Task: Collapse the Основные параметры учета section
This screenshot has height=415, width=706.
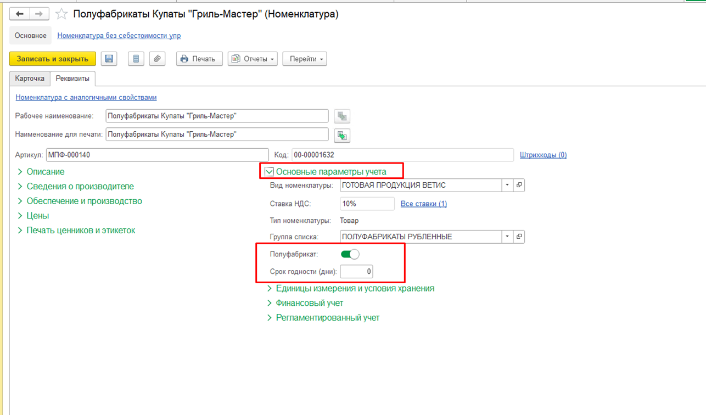Action: tap(269, 172)
